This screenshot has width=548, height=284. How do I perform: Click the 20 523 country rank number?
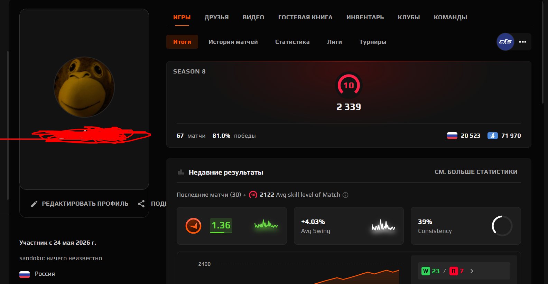tap(471, 136)
